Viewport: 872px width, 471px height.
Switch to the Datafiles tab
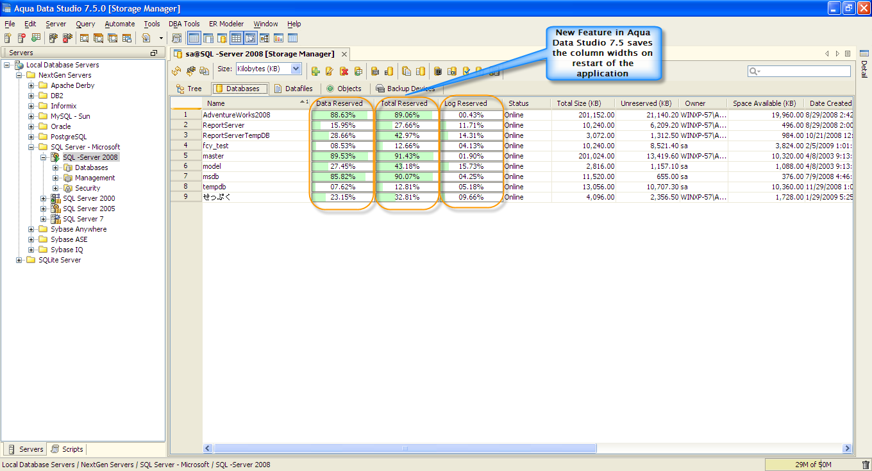click(294, 89)
